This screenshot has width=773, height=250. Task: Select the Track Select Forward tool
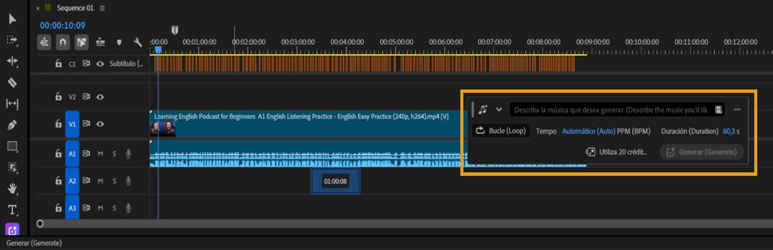pos(12,40)
